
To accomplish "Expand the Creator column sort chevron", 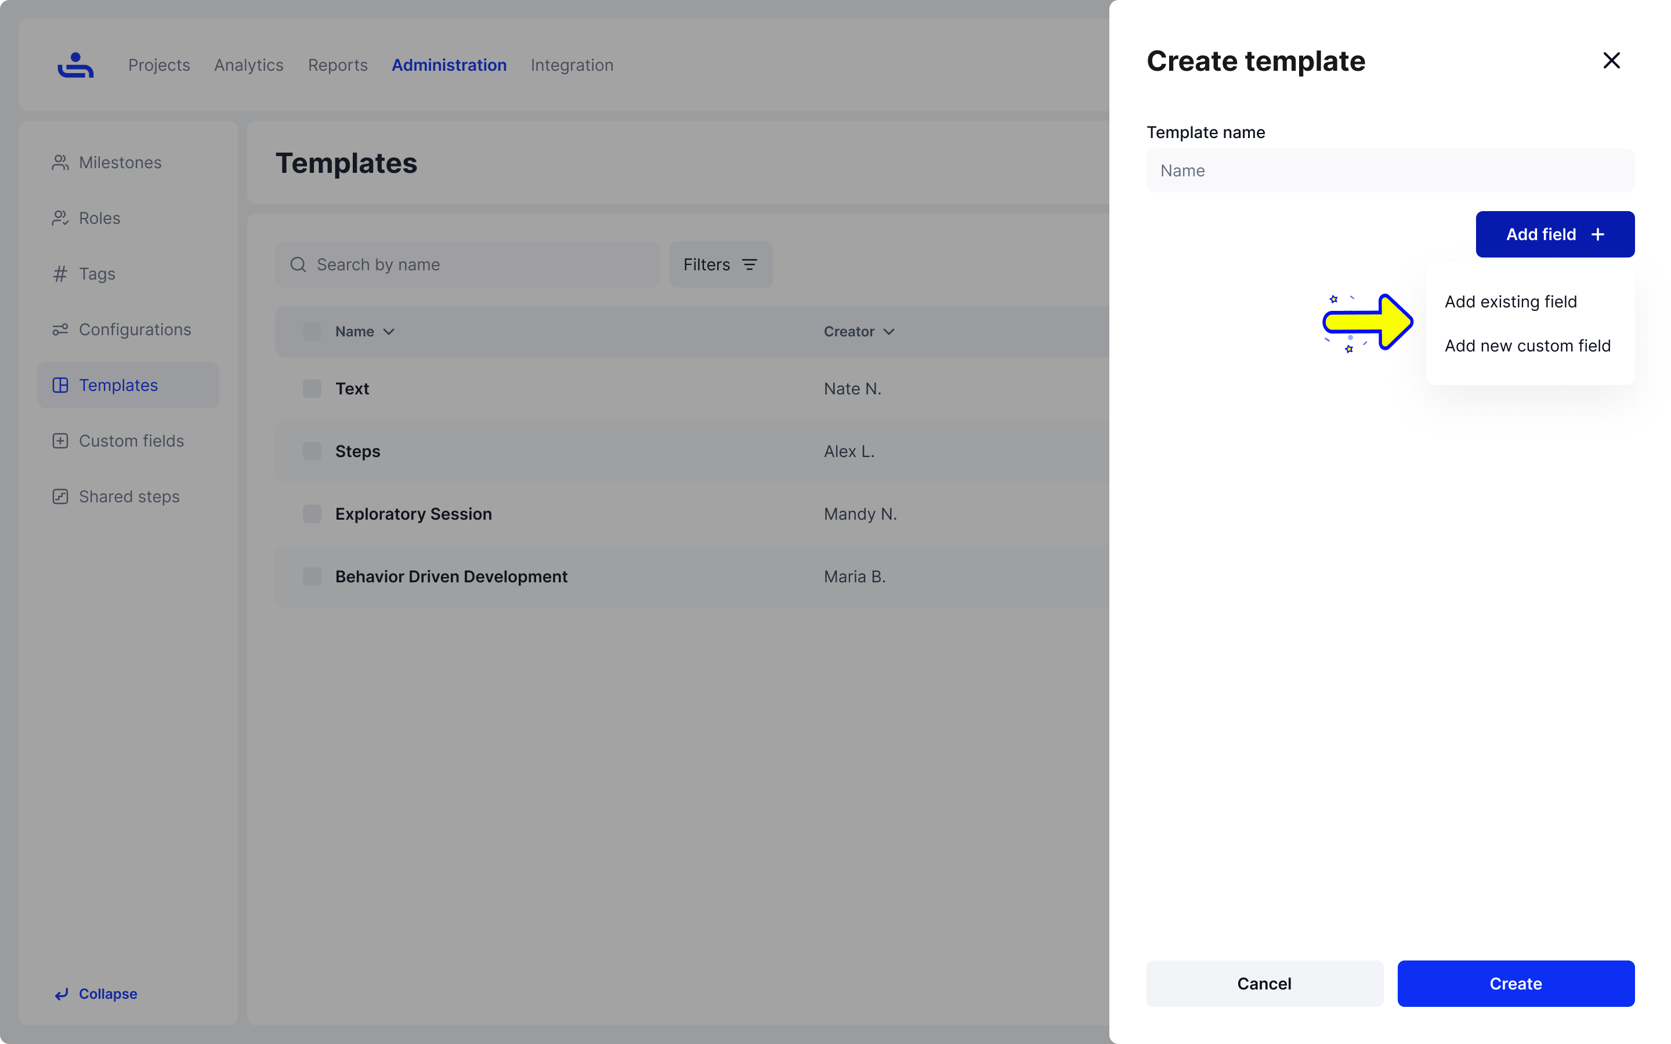I will [x=889, y=332].
